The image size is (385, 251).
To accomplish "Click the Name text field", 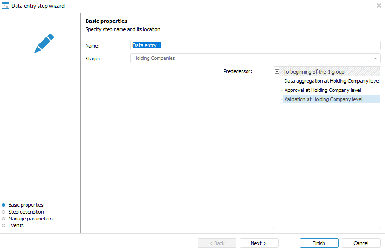I will pyautogui.click(x=255, y=45).
